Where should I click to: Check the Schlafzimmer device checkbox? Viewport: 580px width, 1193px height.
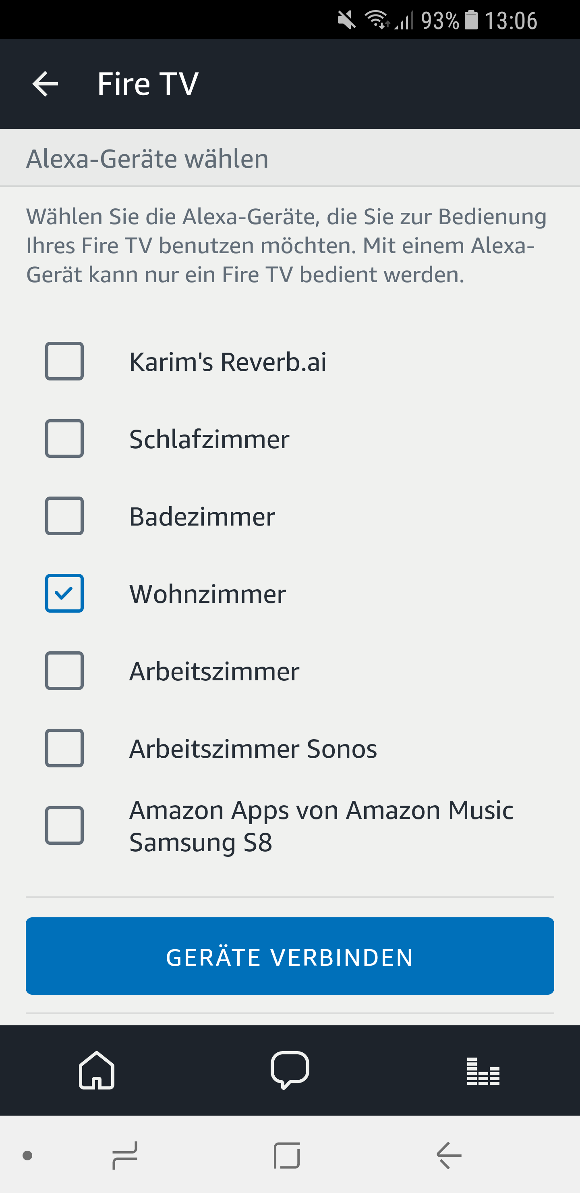[64, 439]
